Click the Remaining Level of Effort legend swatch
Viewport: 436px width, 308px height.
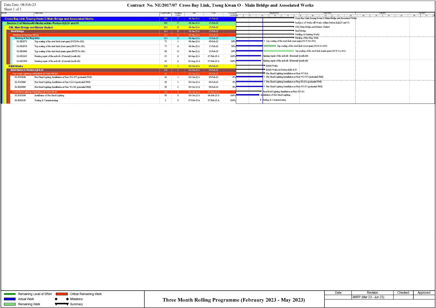point(10,294)
